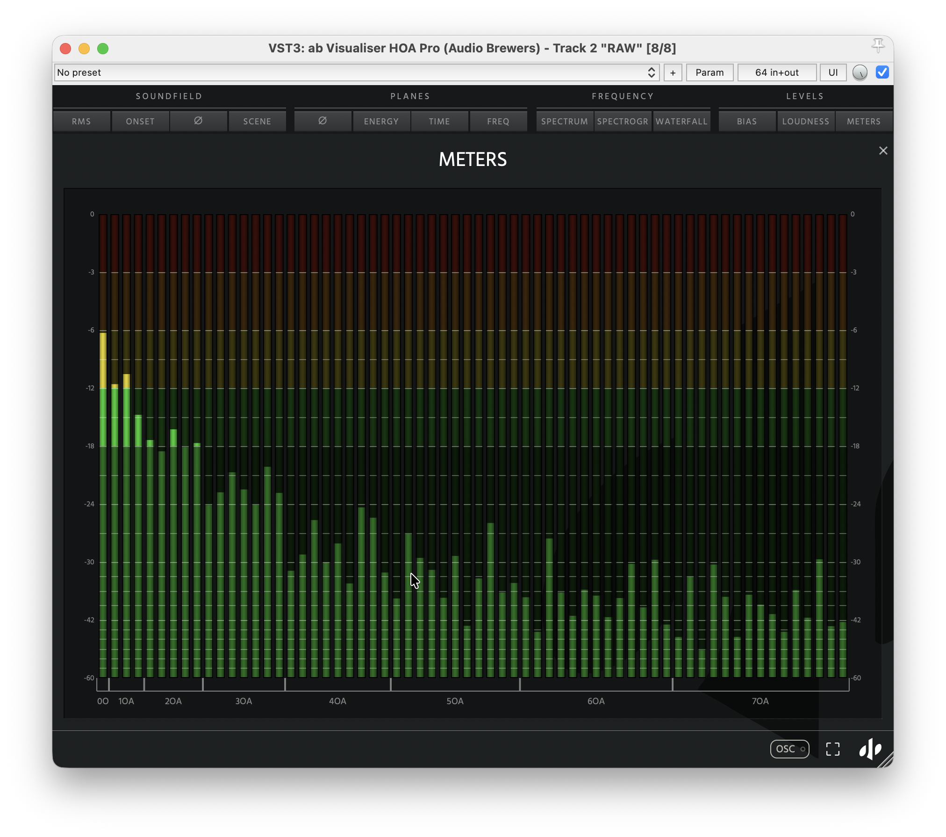Select the ENERGY planes view
The image size is (946, 837).
pyautogui.click(x=381, y=121)
